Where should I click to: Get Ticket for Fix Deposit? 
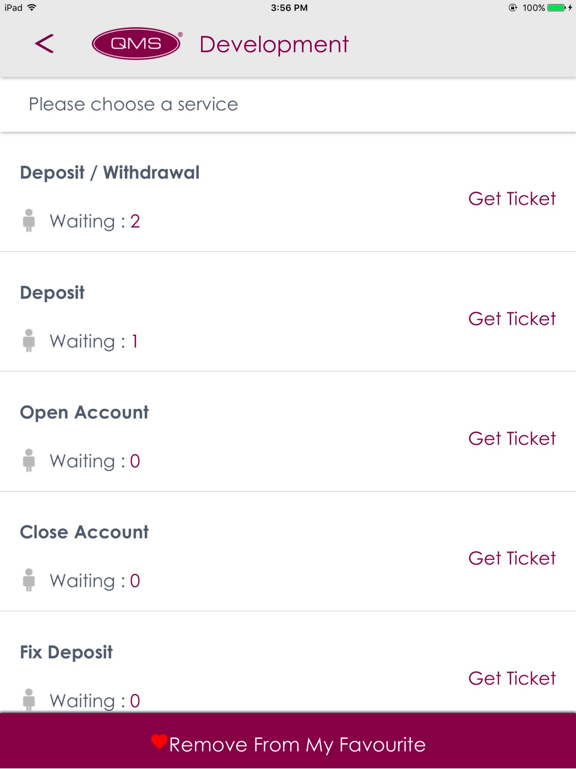pyautogui.click(x=512, y=678)
